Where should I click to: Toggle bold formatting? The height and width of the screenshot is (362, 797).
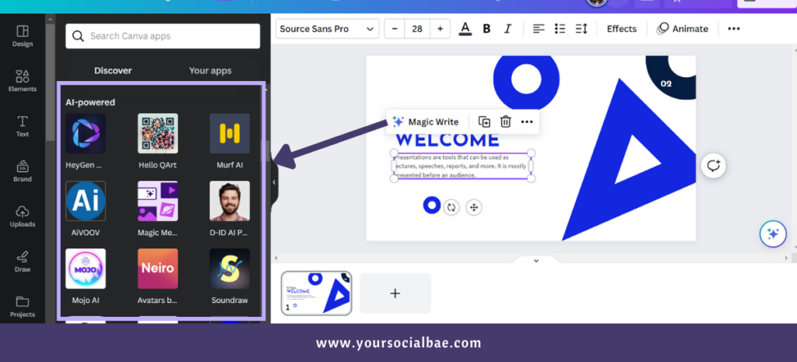pyautogui.click(x=486, y=29)
